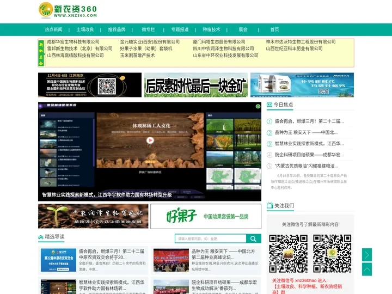Click the left WeChat QR code
Image resolution: width=392 pixels, height=294 pixels.
(x=288, y=254)
